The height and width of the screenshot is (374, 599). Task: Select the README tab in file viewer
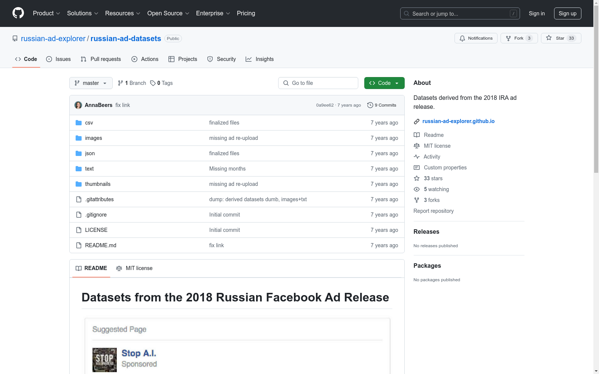(91, 268)
